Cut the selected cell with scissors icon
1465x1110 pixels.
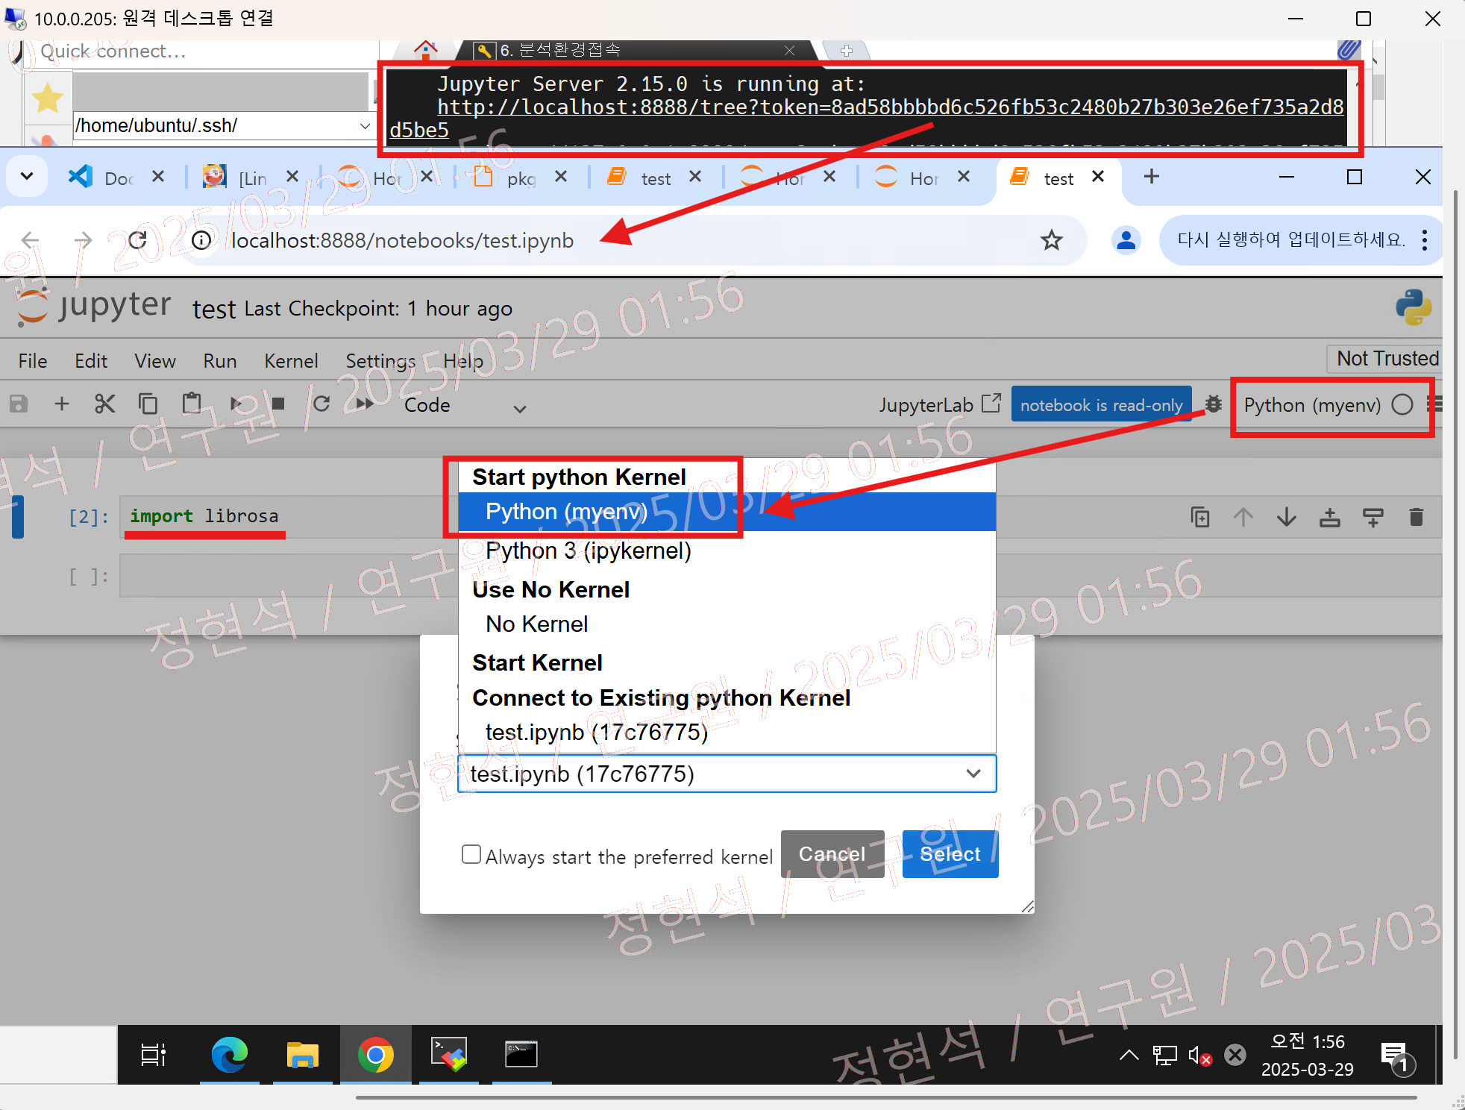pyautogui.click(x=104, y=404)
